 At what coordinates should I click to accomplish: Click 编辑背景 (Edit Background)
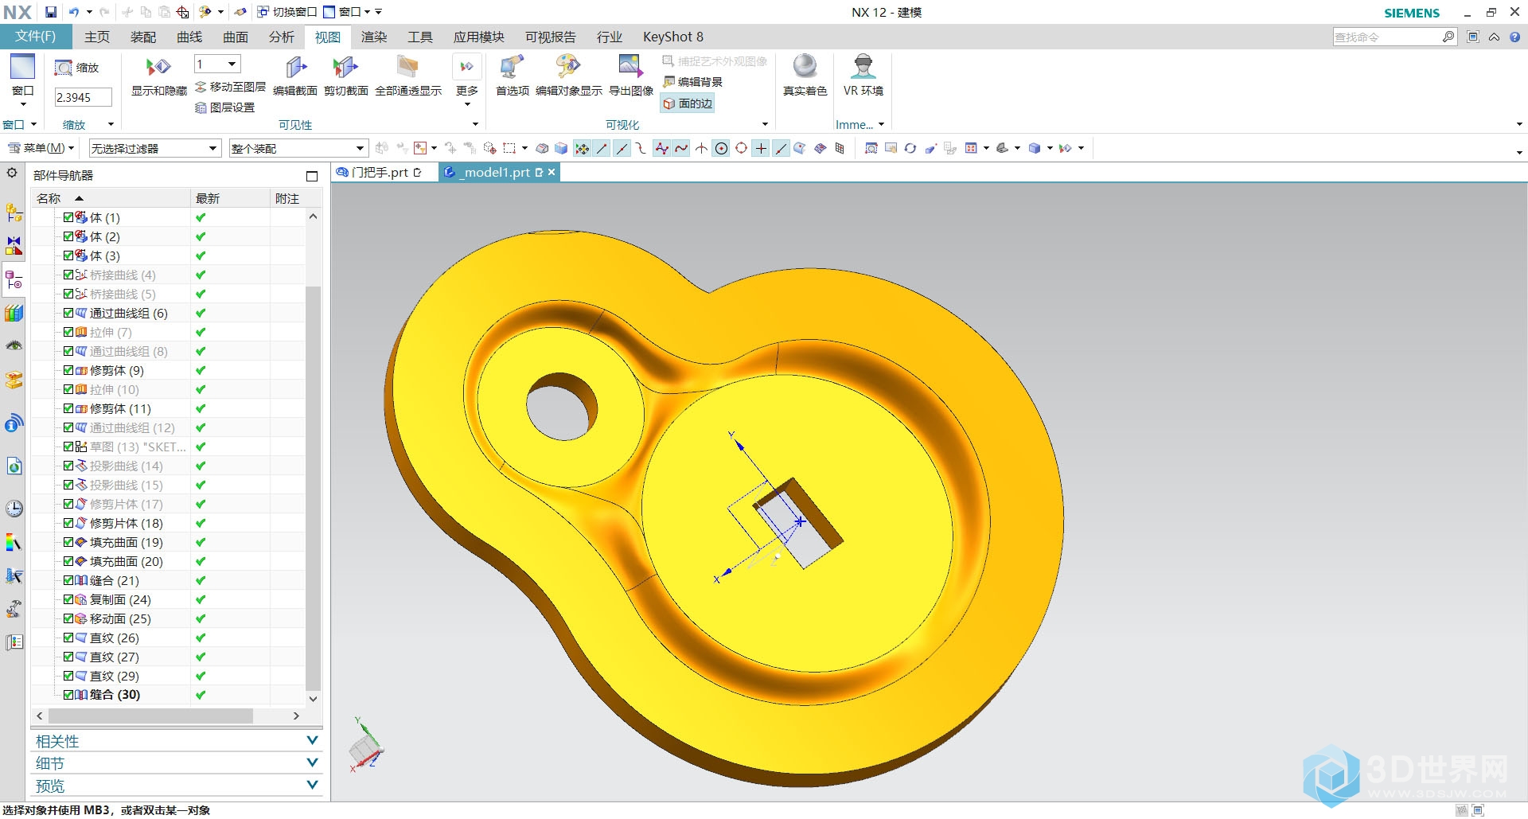click(x=692, y=82)
